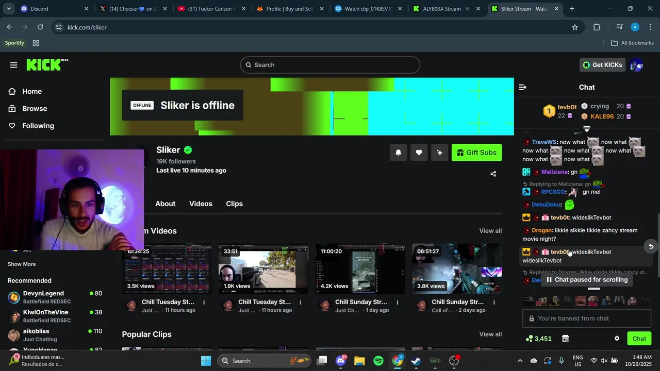Toggle following Sliker with the heart button
The image size is (660, 371).
pos(419,153)
